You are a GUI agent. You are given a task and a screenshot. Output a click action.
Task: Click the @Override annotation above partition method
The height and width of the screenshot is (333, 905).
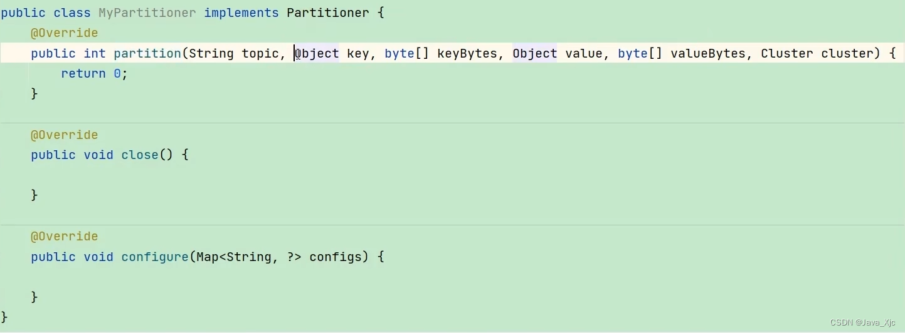tap(64, 33)
